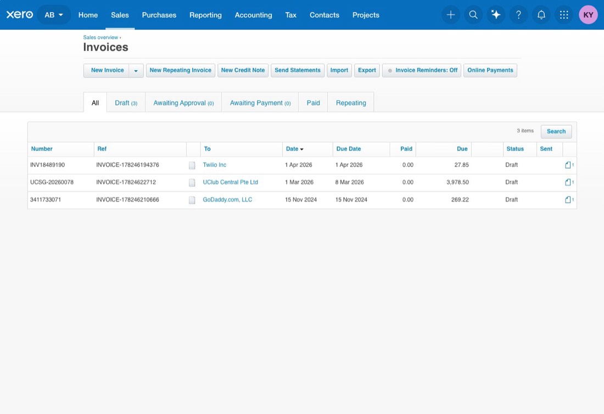The width and height of the screenshot is (604, 414).
Task: Open the search magnifier icon in header
Action: [473, 15]
